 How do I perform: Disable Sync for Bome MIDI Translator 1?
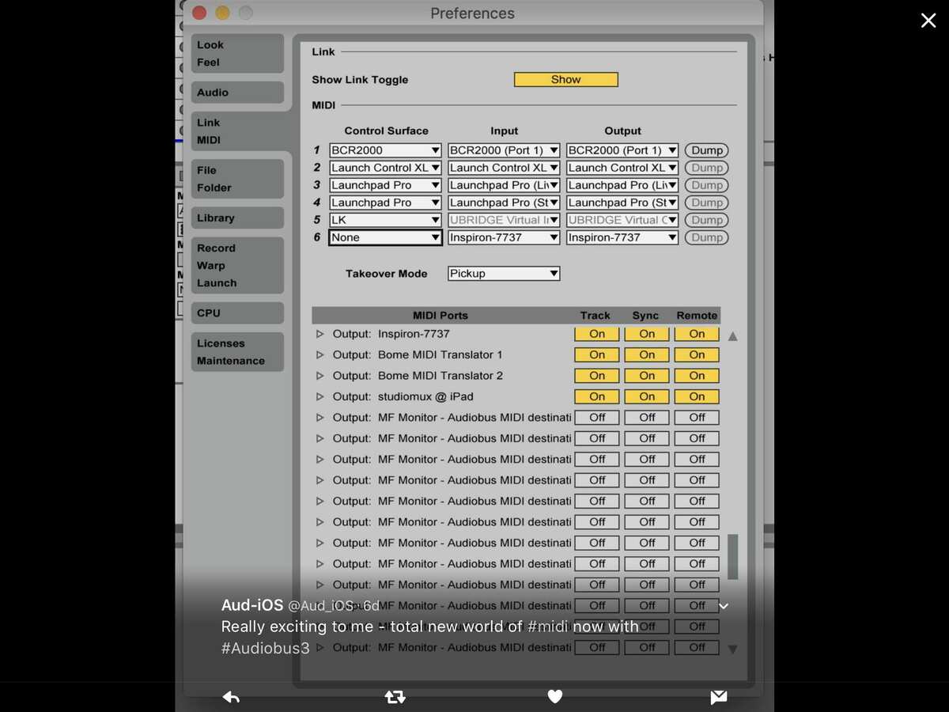coord(647,355)
